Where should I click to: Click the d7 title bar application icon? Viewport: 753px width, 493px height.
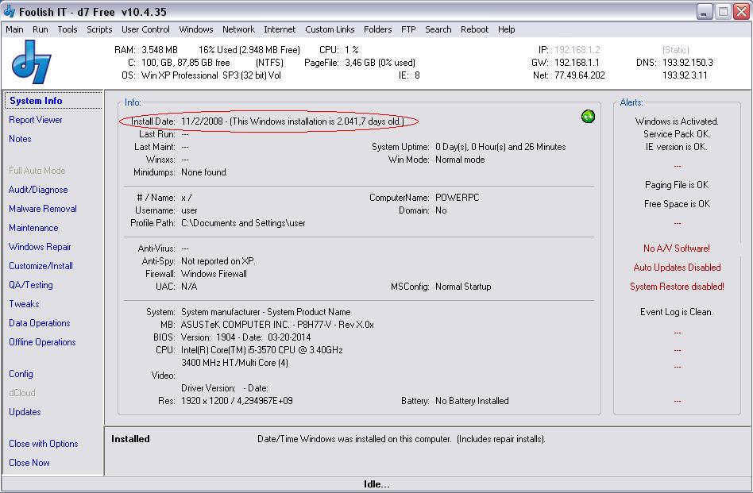click(x=9, y=11)
